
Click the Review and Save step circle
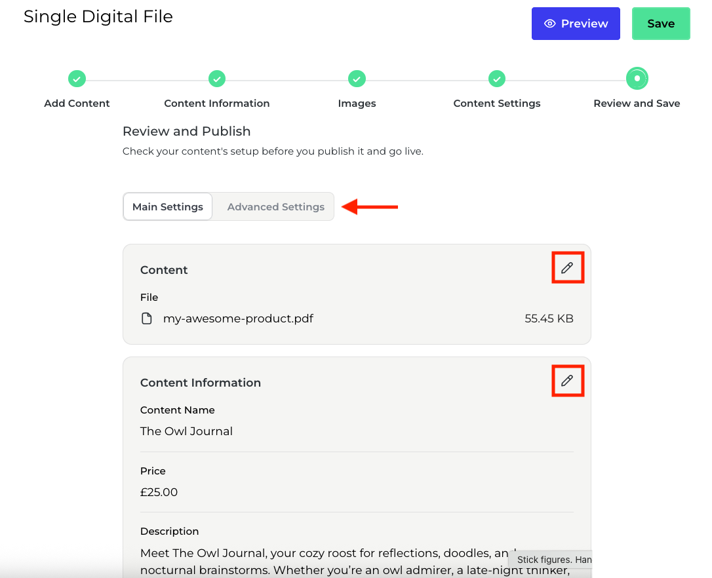637,79
